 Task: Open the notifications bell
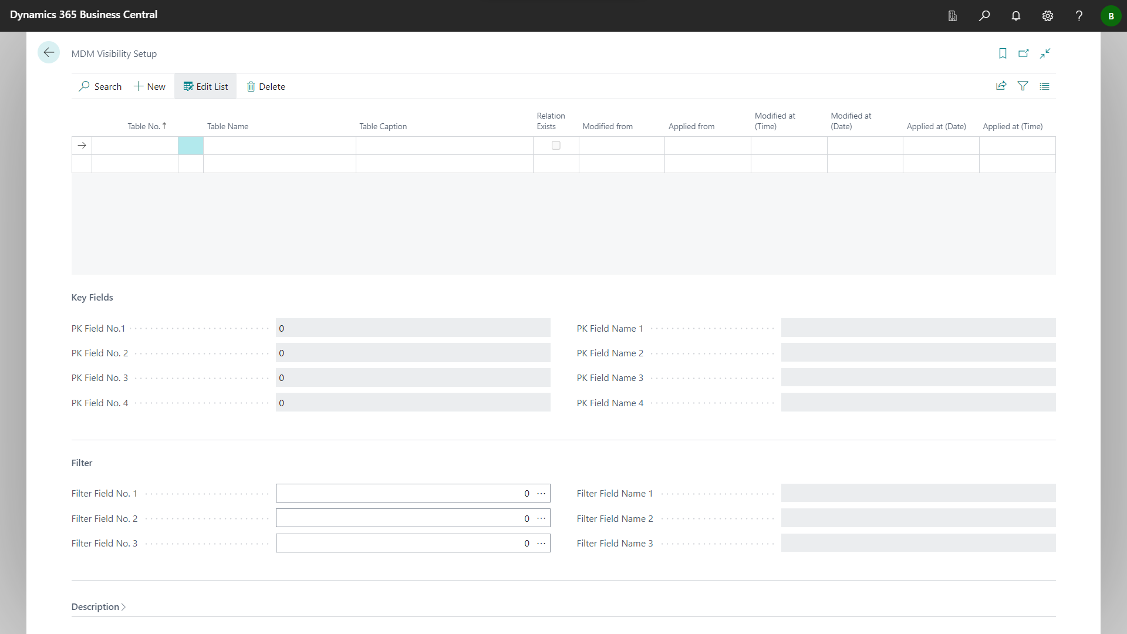[1016, 16]
